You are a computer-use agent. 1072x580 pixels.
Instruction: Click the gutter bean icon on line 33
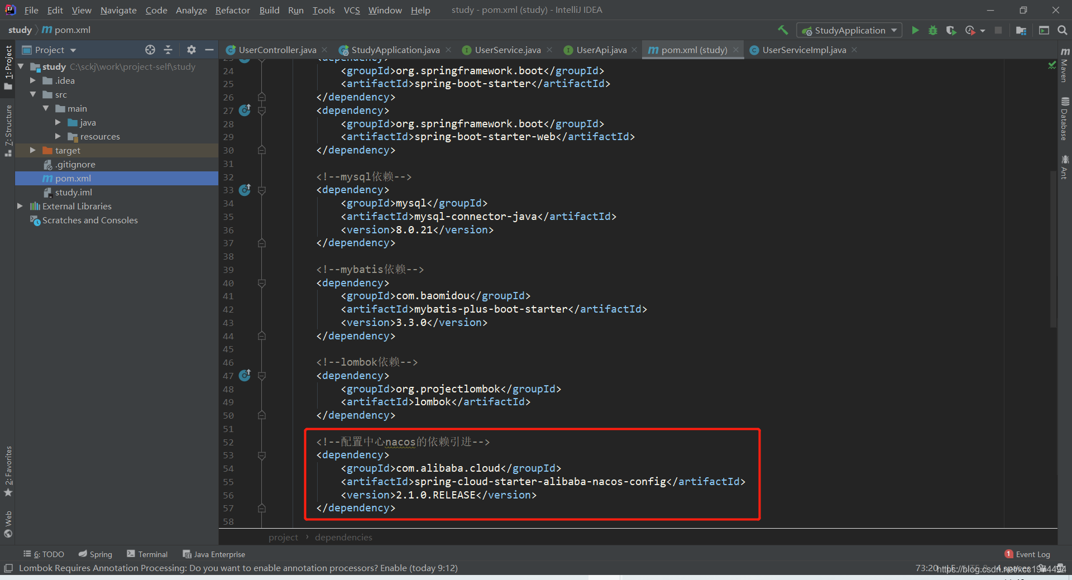[x=245, y=190]
